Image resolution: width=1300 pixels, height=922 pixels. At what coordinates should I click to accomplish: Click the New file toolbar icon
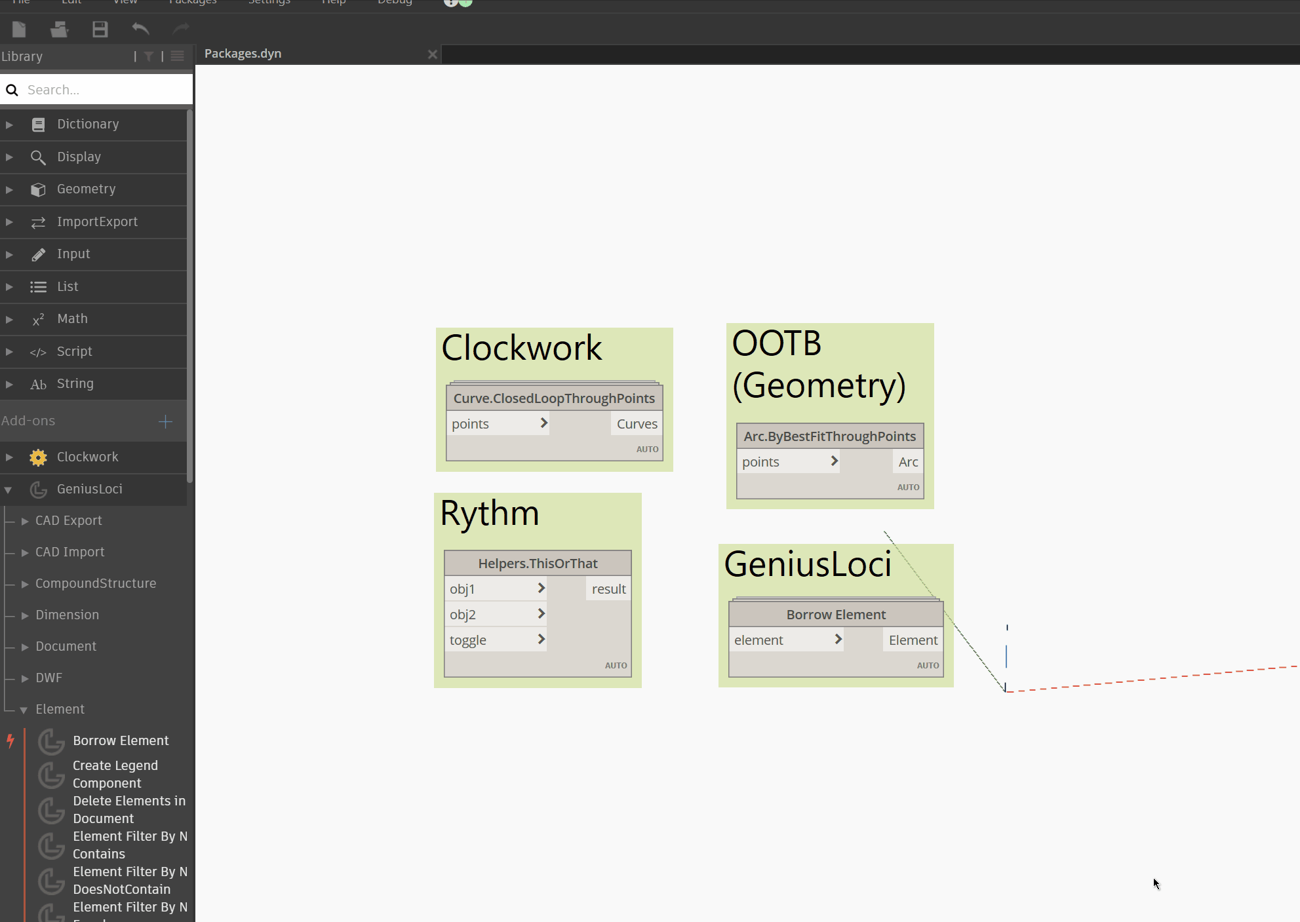point(19,29)
